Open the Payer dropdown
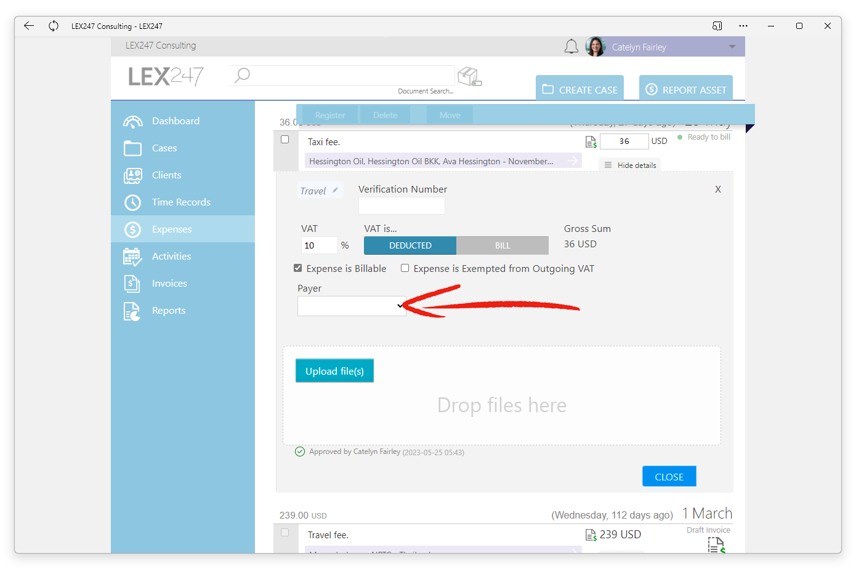Viewport: 856px width, 569px height. pos(352,306)
